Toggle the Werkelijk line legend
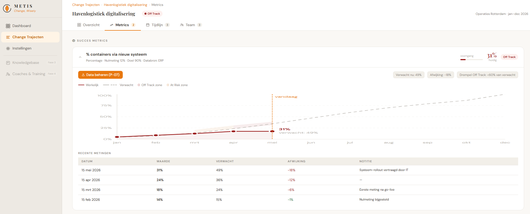Screen dimensions: 530x214 coord(88,85)
